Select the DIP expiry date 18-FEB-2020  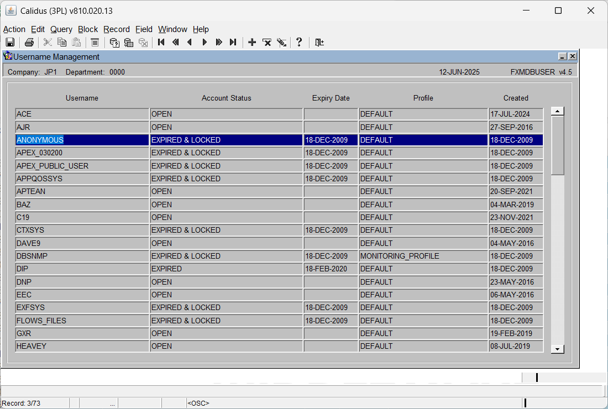[331, 269]
